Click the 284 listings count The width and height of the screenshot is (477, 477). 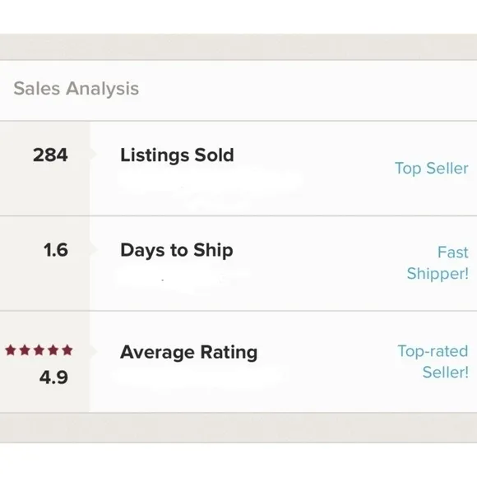point(50,155)
